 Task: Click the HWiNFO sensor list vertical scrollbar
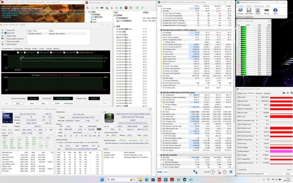(x=234, y=82)
